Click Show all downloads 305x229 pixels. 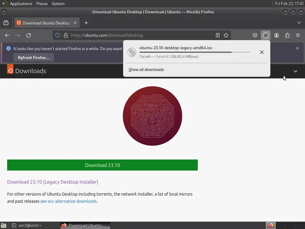[x=146, y=69]
